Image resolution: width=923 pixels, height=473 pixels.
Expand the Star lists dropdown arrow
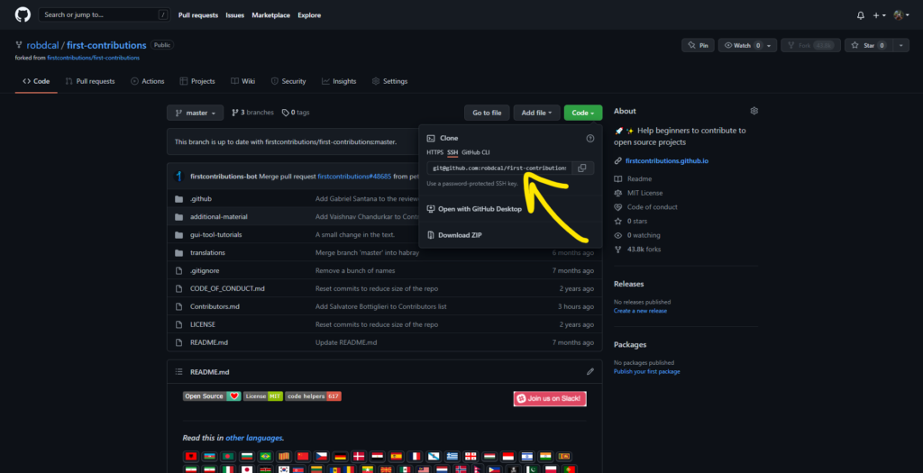click(x=900, y=45)
